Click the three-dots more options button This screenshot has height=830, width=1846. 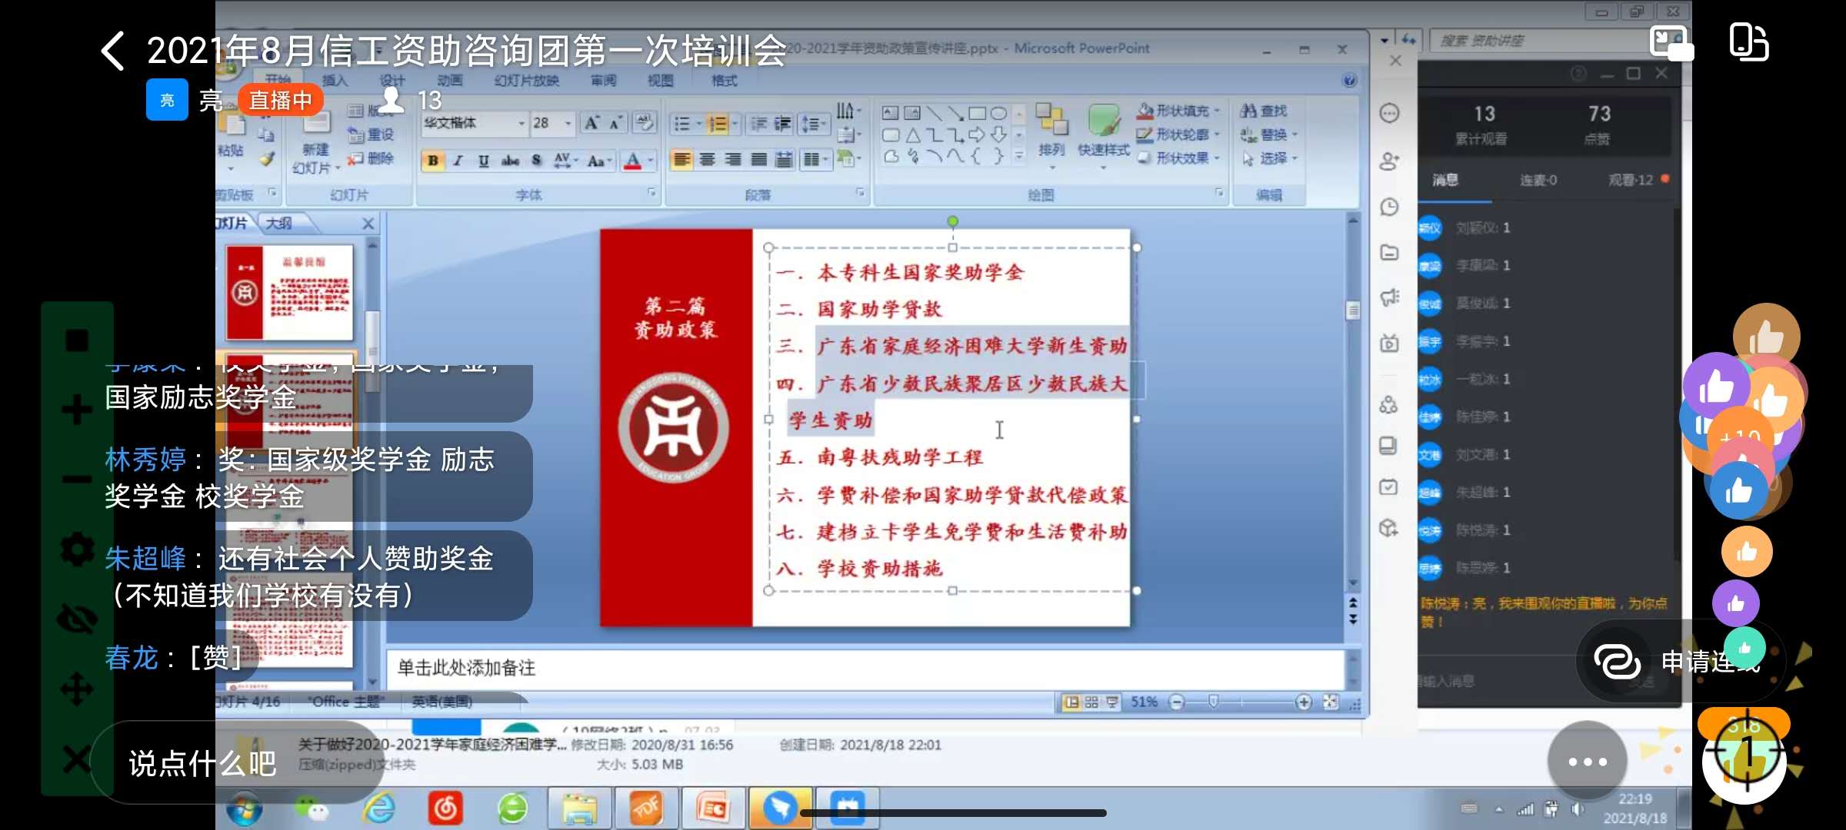tap(1587, 762)
